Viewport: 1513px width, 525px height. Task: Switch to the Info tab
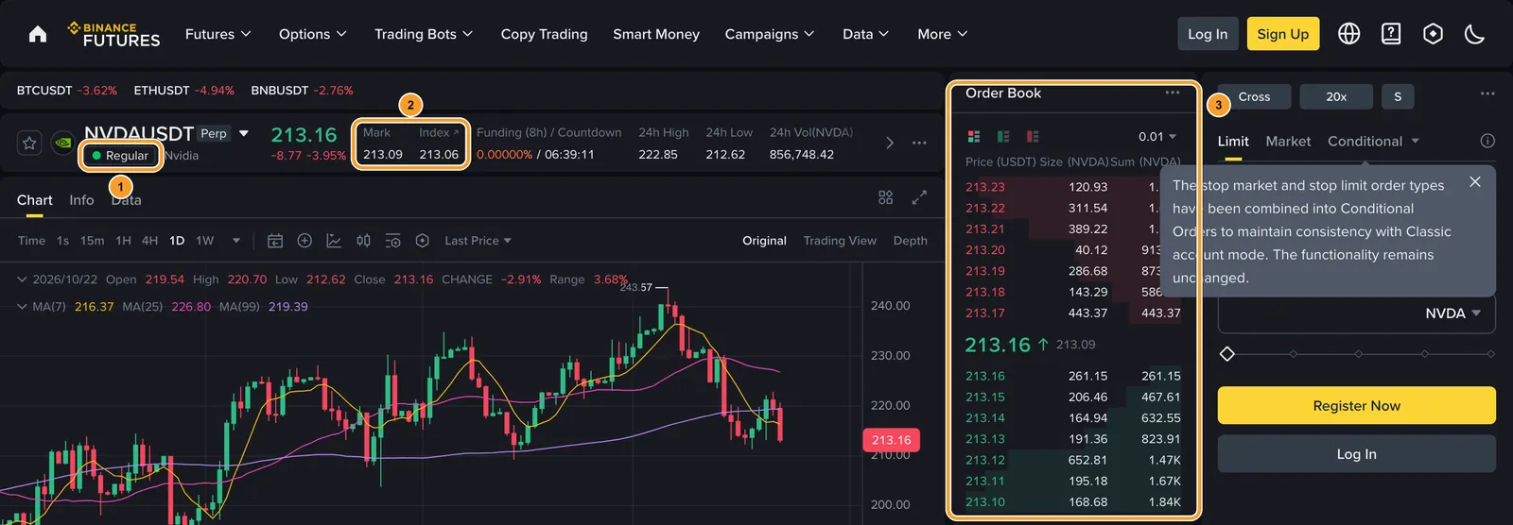(81, 200)
